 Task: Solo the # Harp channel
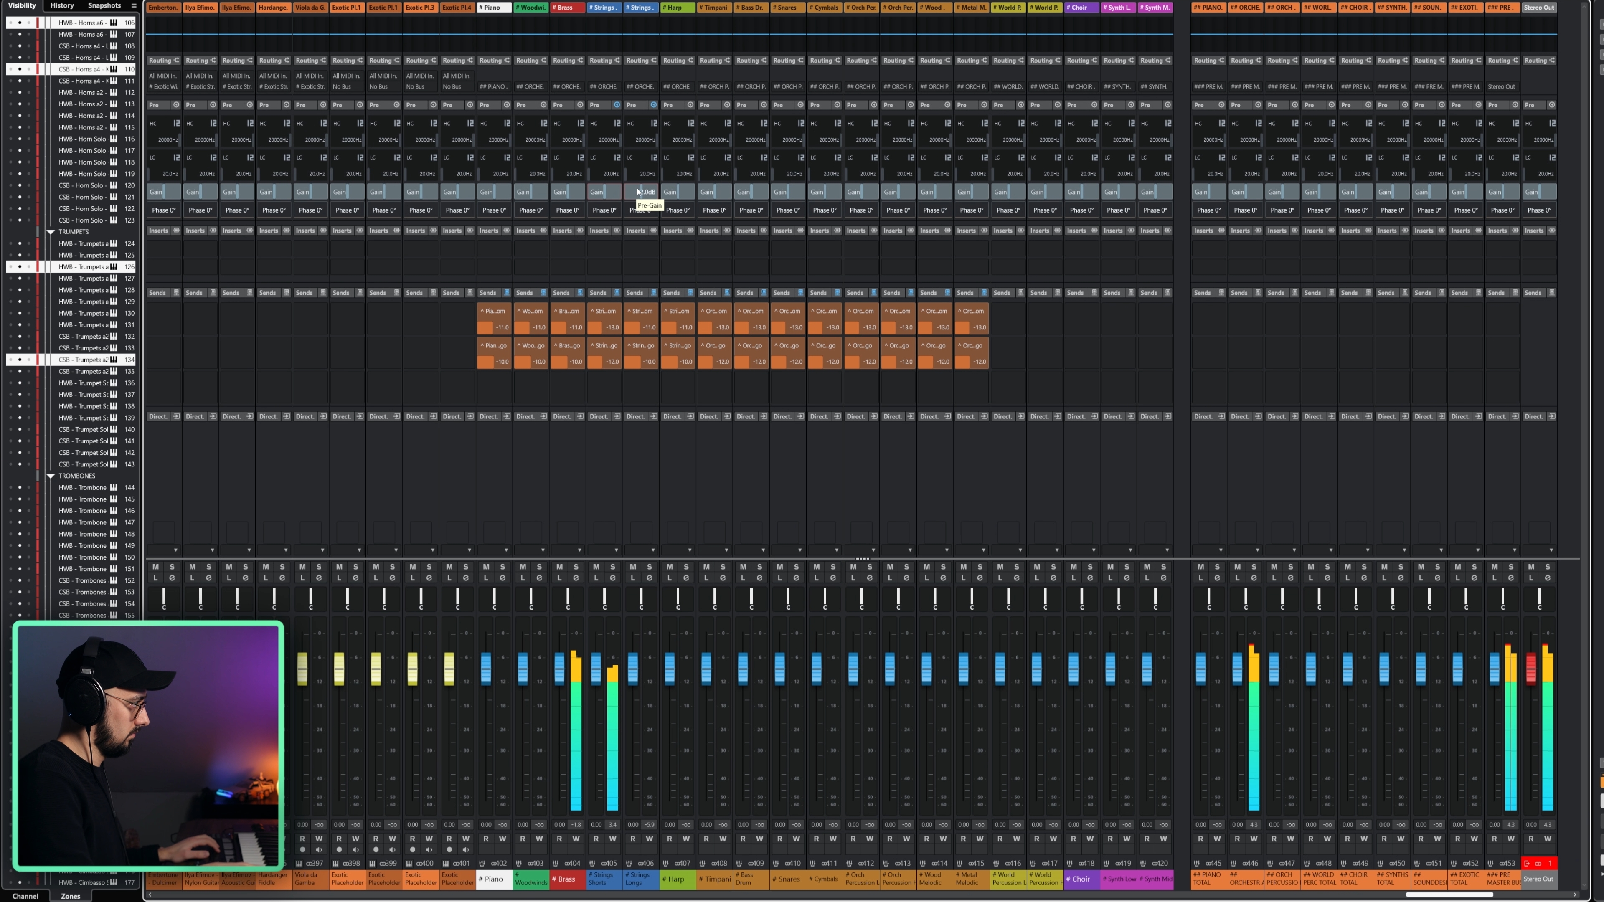pos(686,567)
